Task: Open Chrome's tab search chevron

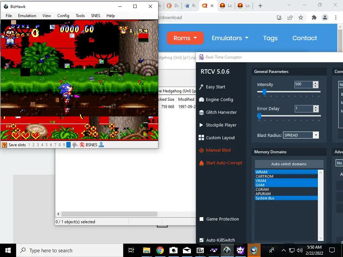Action: (289, 5)
